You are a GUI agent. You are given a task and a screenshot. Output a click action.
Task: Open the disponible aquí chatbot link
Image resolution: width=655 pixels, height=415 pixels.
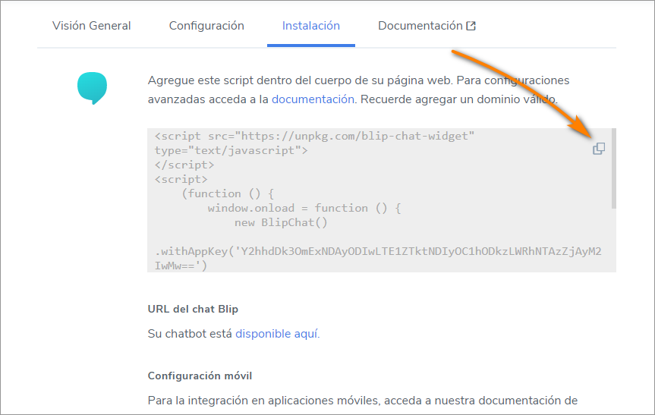pos(277,334)
